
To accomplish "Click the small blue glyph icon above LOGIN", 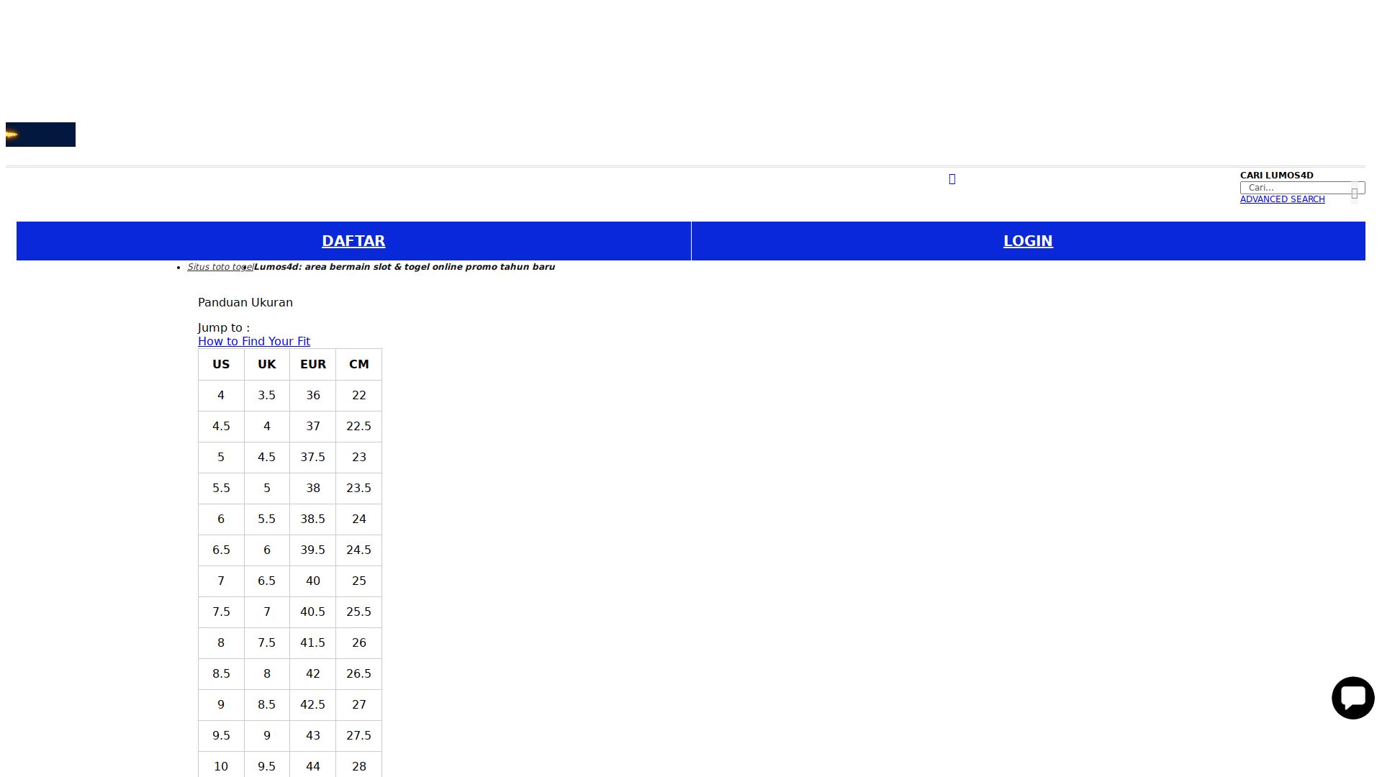I will coord(952,179).
